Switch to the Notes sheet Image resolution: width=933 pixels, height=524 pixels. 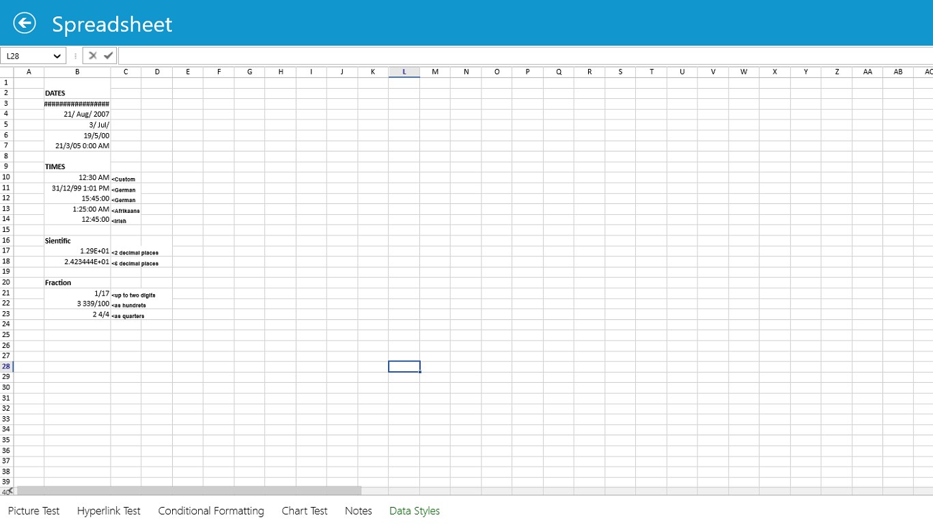359,510
